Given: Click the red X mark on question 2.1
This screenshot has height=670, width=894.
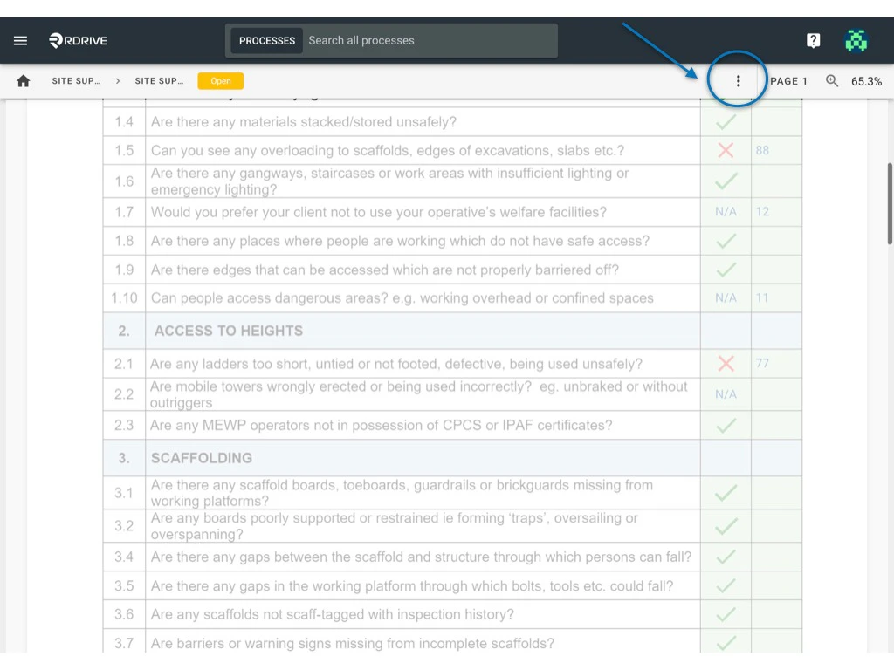Looking at the screenshot, I should click(725, 363).
